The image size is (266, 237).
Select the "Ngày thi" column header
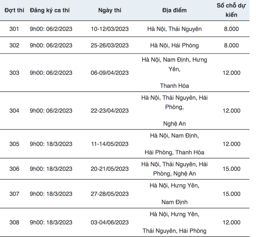[110, 11]
